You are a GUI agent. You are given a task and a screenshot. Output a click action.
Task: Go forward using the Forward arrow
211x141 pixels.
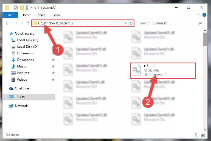coord(16,23)
